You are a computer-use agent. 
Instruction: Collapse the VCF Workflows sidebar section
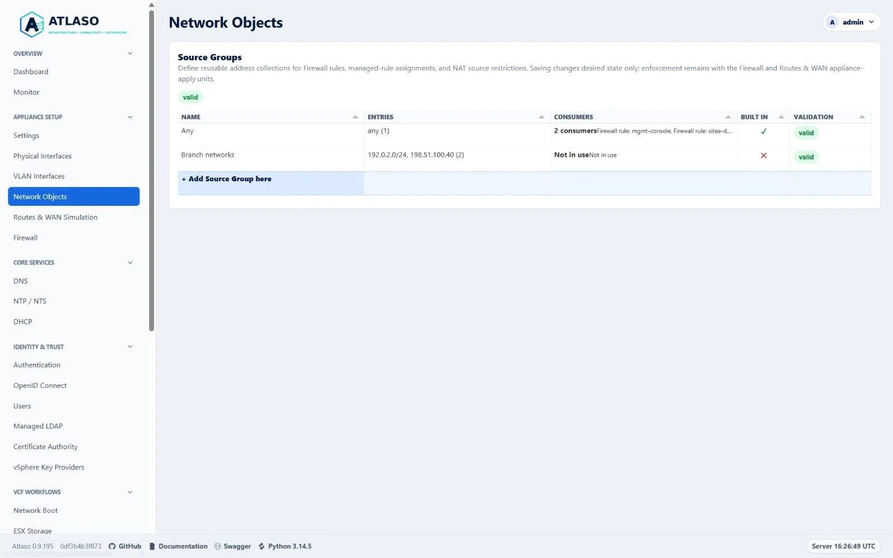tap(130, 492)
